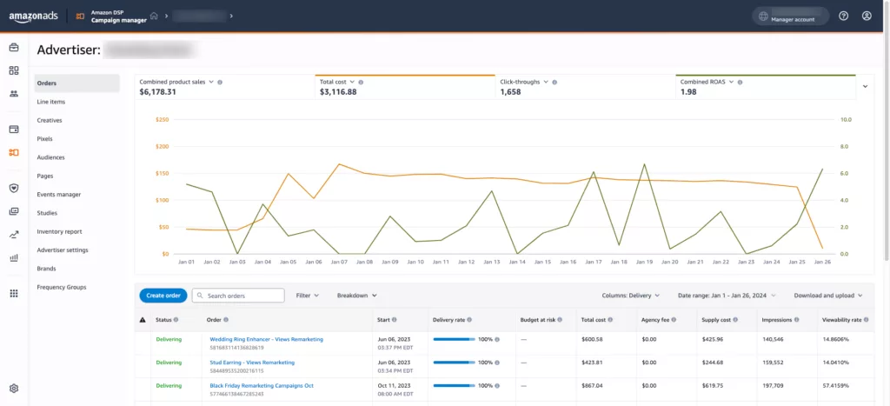Open the Stud Earring - Views Remarketing order
Viewport: 890px width, 406px height.
click(252, 363)
